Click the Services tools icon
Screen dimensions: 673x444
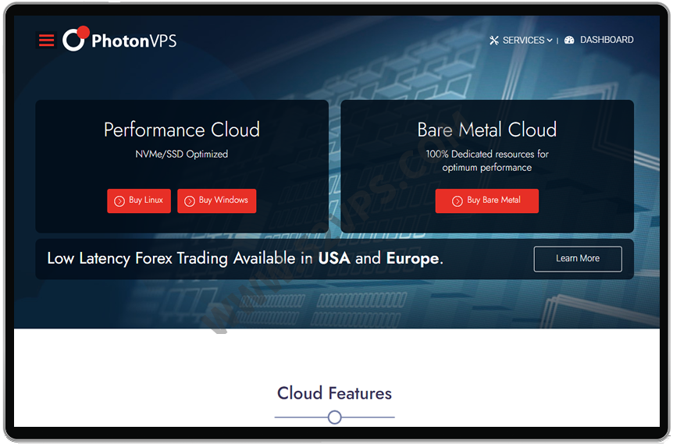coord(494,41)
